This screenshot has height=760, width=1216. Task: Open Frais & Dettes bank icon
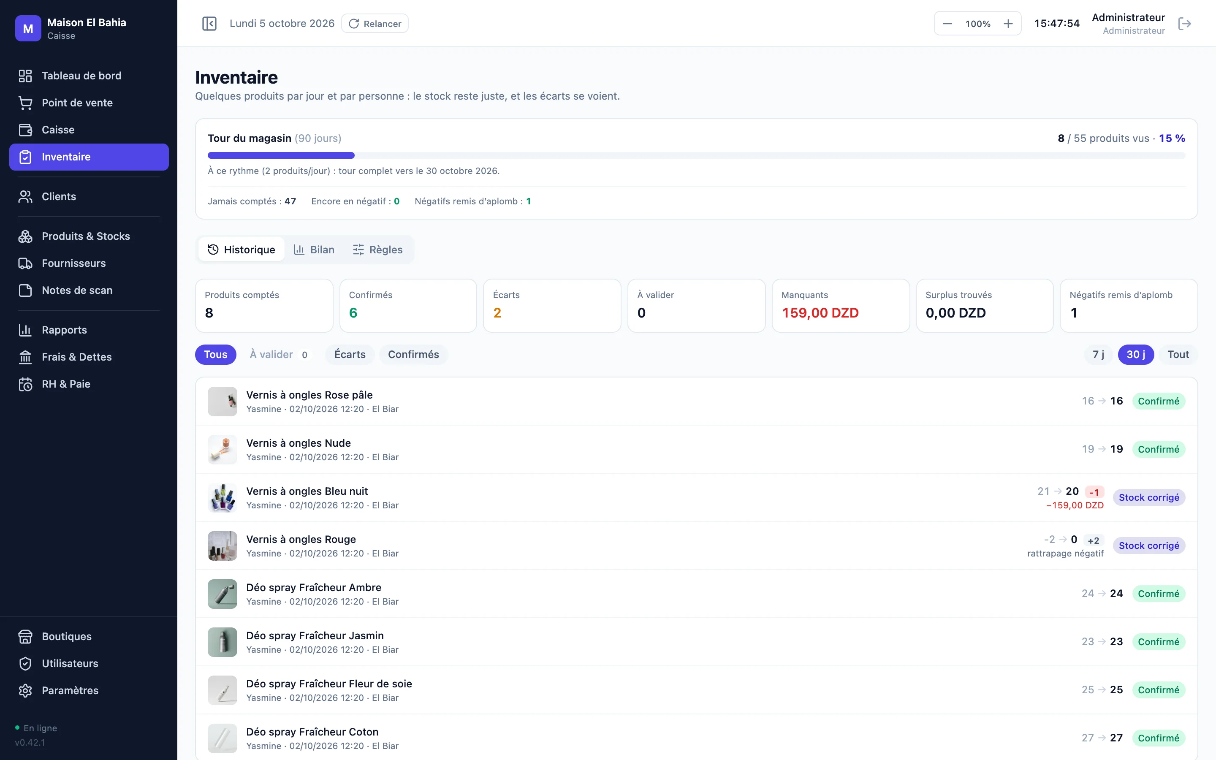tap(25, 357)
